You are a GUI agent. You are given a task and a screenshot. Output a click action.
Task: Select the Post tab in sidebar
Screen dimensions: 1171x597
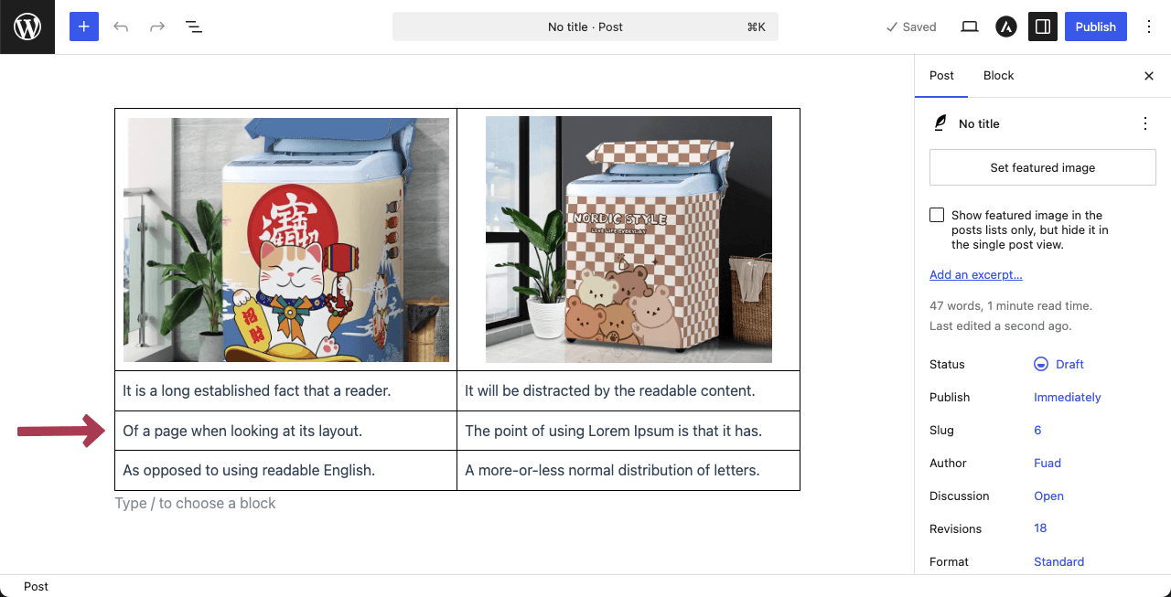pyautogui.click(x=941, y=76)
